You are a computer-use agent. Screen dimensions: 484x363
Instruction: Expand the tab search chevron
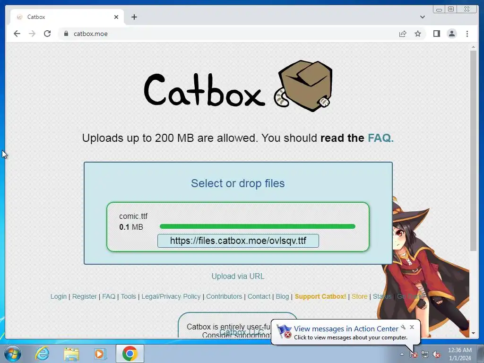(x=422, y=17)
